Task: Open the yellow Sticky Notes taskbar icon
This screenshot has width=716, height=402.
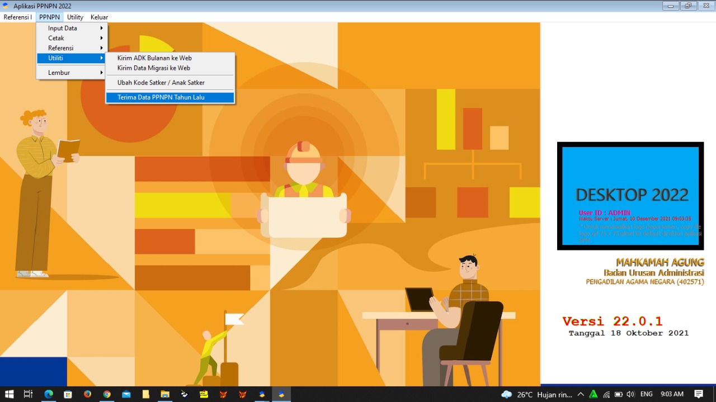Action: point(146,394)
